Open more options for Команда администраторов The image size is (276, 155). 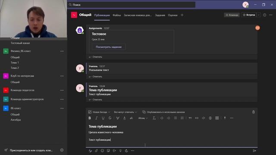(62, 99)
